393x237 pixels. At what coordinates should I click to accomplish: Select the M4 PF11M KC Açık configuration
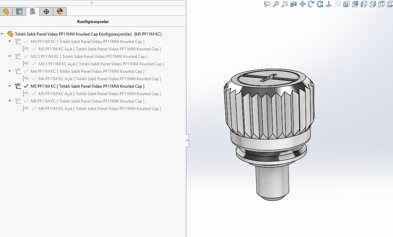(100, 79)
